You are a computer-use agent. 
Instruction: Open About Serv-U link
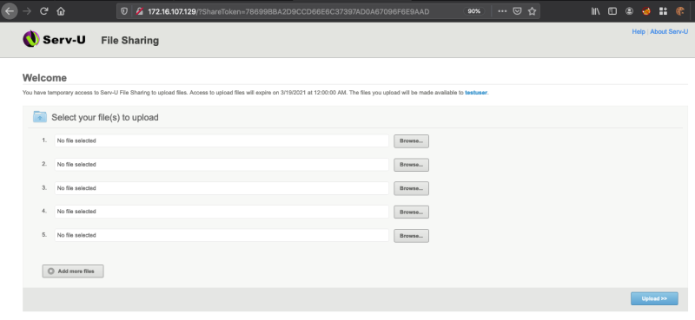click(669, 32)
